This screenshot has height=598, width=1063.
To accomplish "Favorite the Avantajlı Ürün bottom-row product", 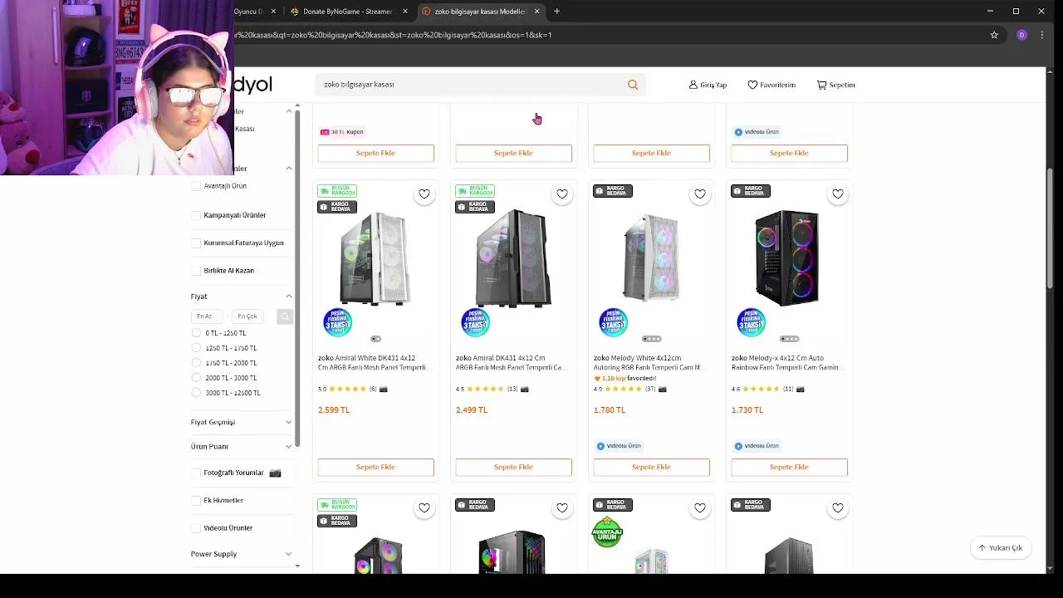I will 700,508.
